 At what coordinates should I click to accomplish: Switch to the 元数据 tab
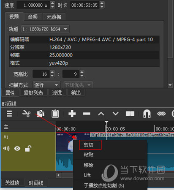[x=54, y=17]
